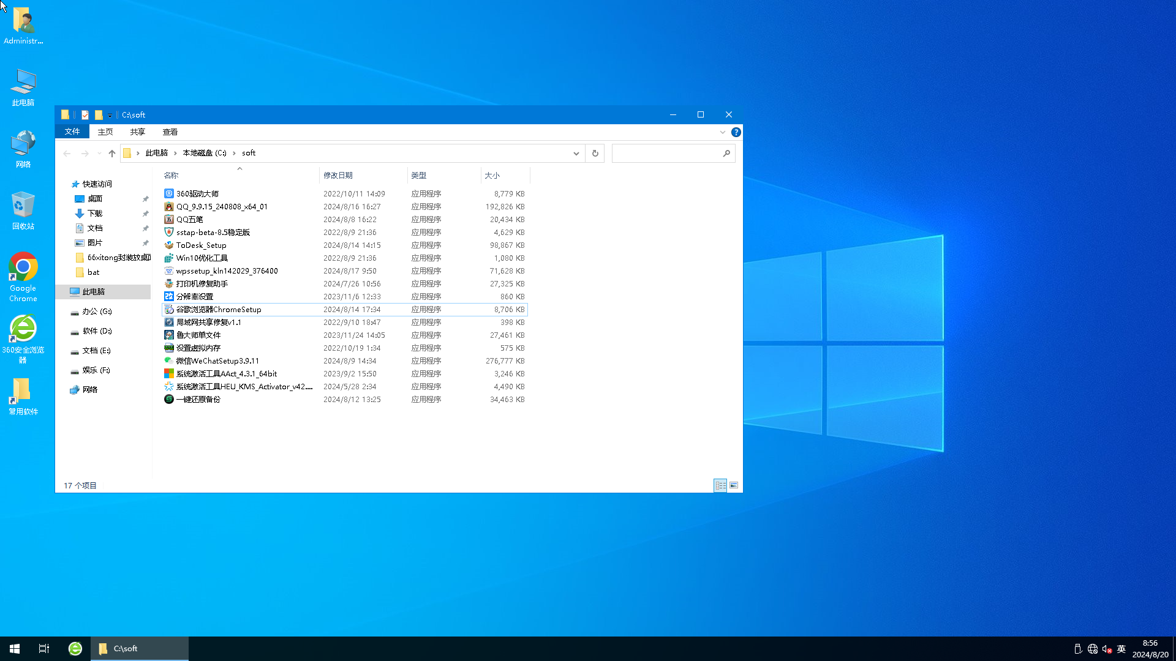Select 软件 (D:) drive in sidebar
Viewport: 1176px width, 661px height.
[97, 330]
